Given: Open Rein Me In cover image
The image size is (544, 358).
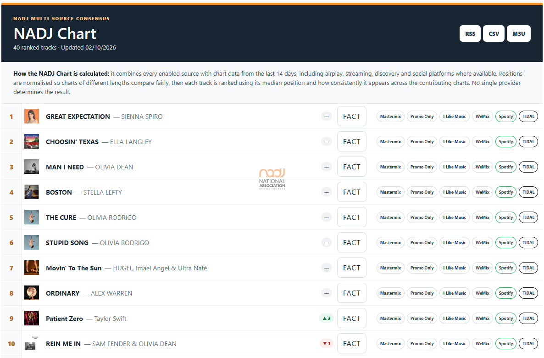Looking at the screenshot, I should pyautogui.click(x=32, y=344).
